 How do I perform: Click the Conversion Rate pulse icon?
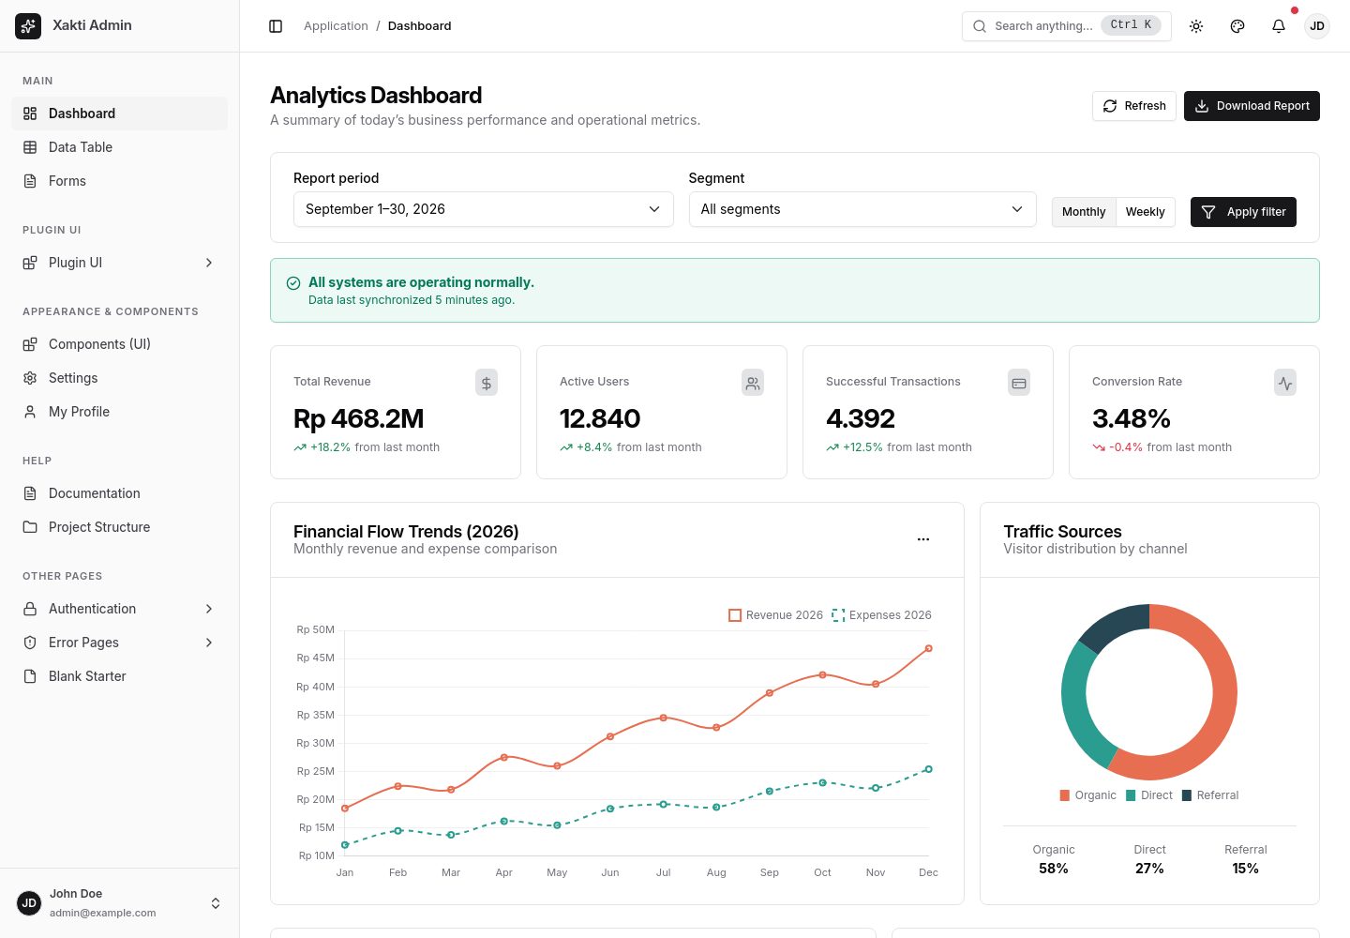[1285, 383]
